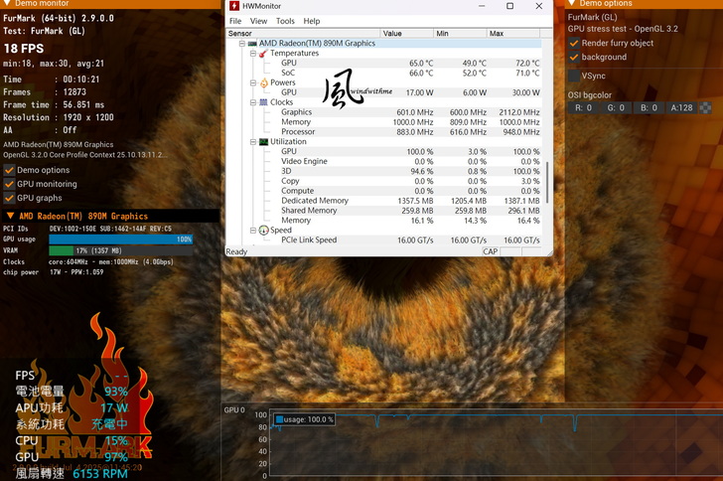The width and height of the screenshot is (723, 481).
Task: Click the Speed gauge icon
Action: tap(263, 231)
